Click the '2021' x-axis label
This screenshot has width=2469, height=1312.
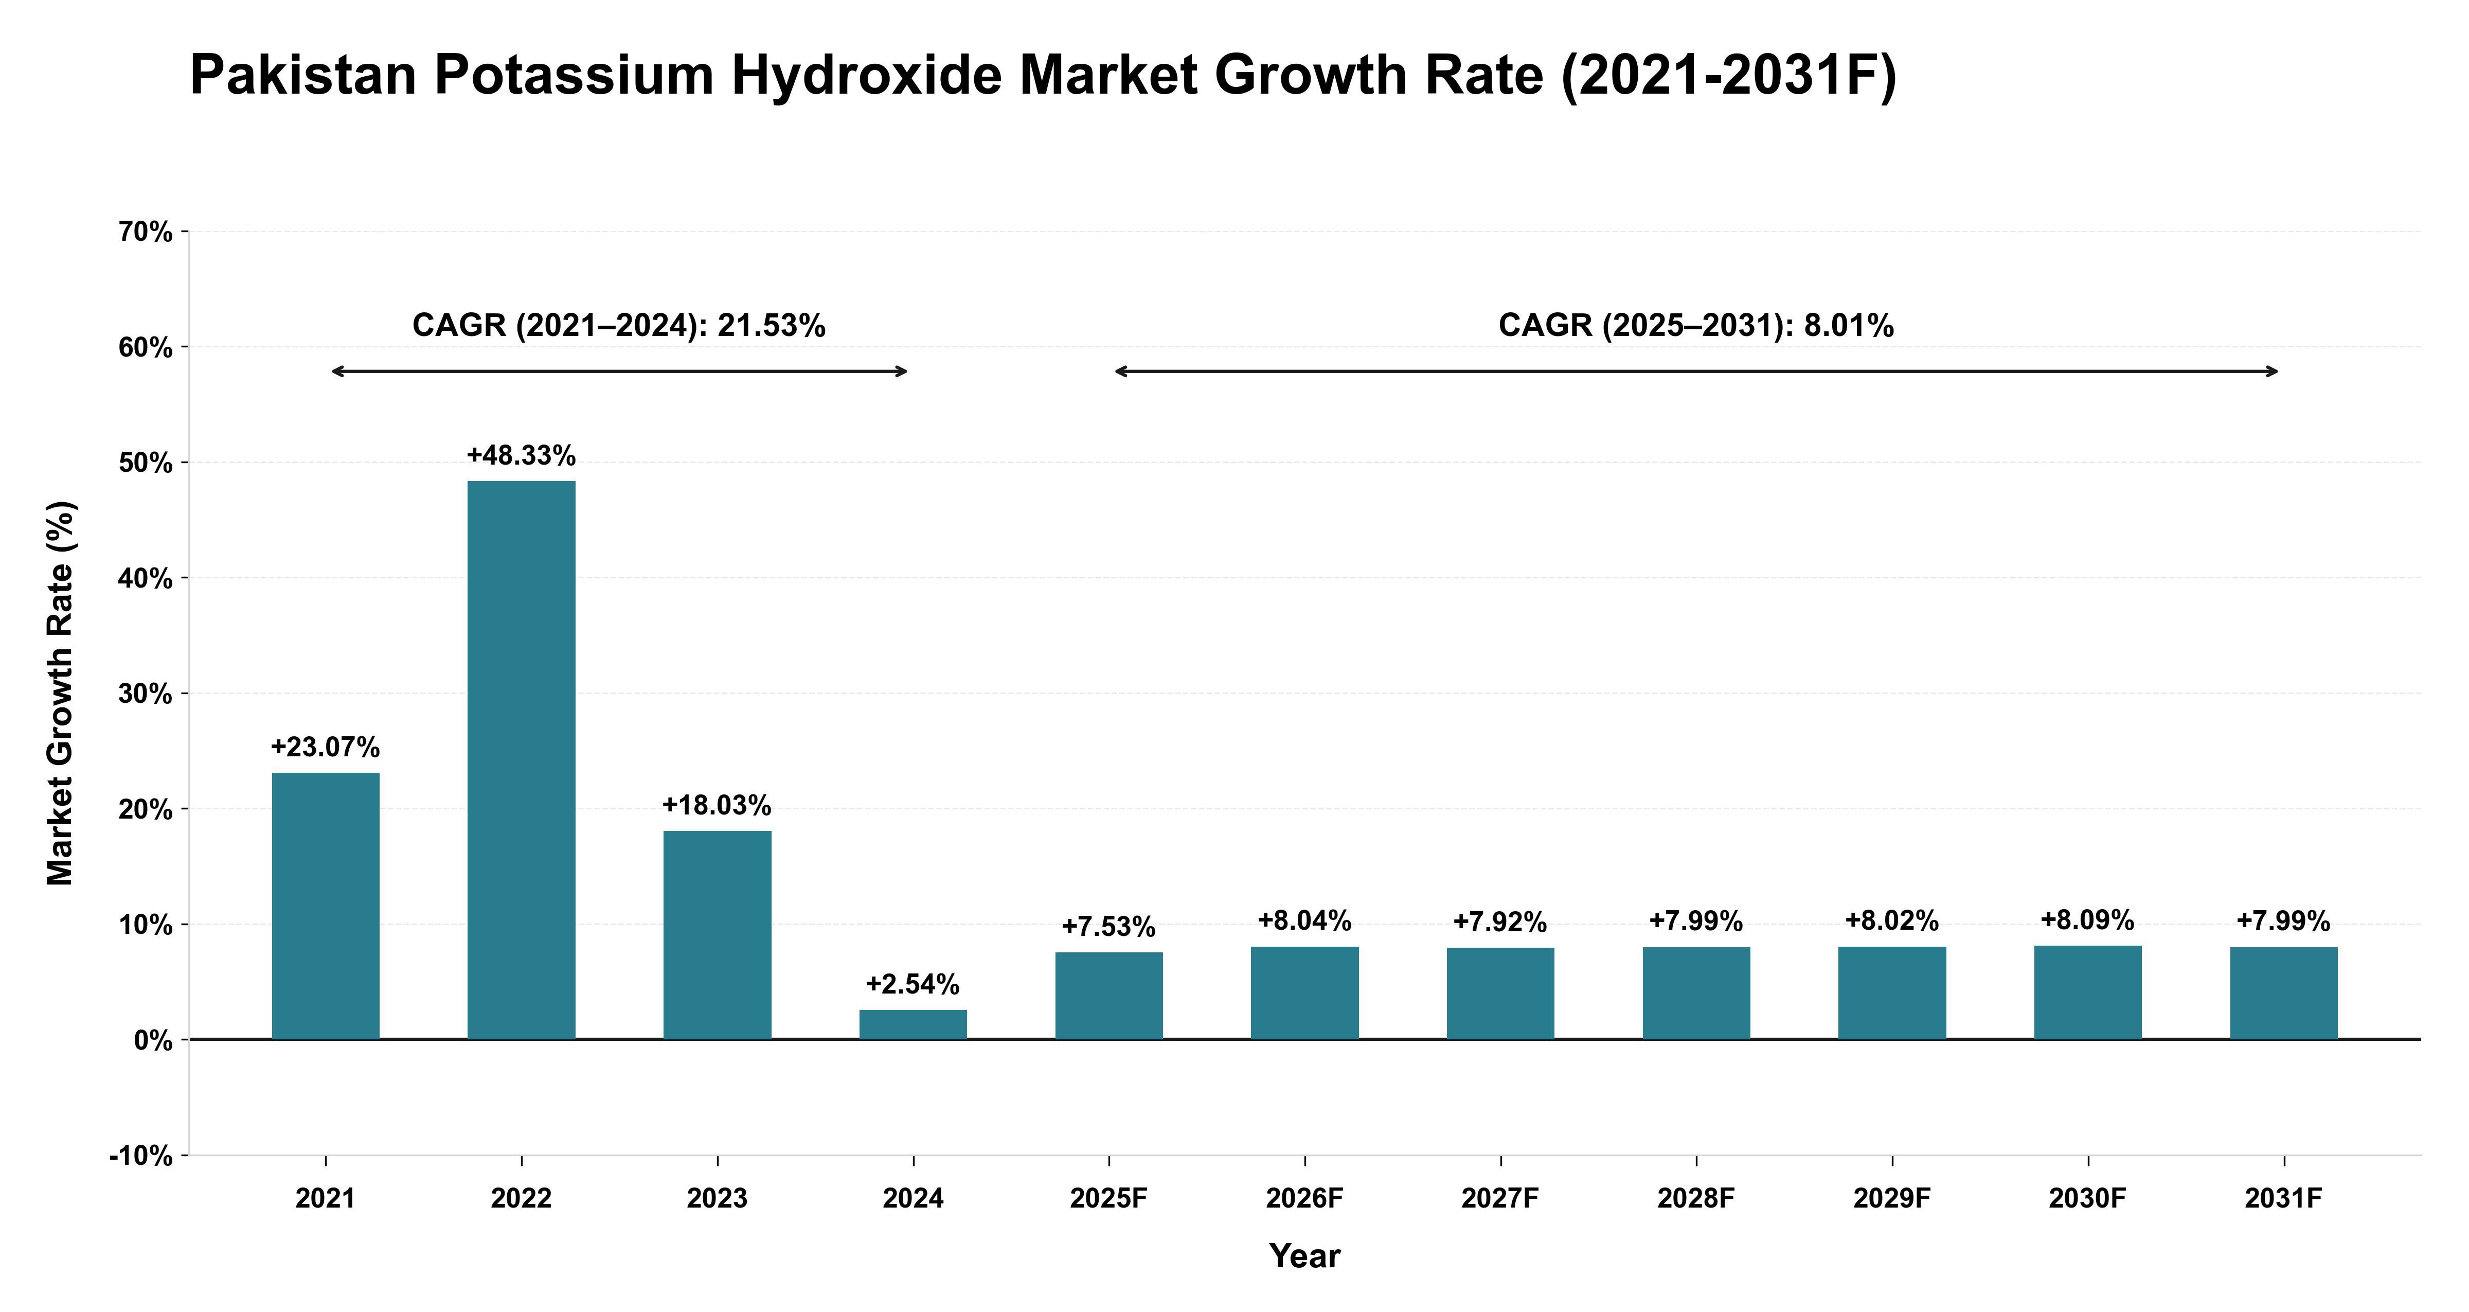coord(326,1199)
